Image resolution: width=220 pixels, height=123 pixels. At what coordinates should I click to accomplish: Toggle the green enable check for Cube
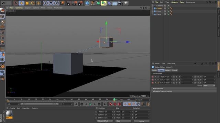(168, 11)
